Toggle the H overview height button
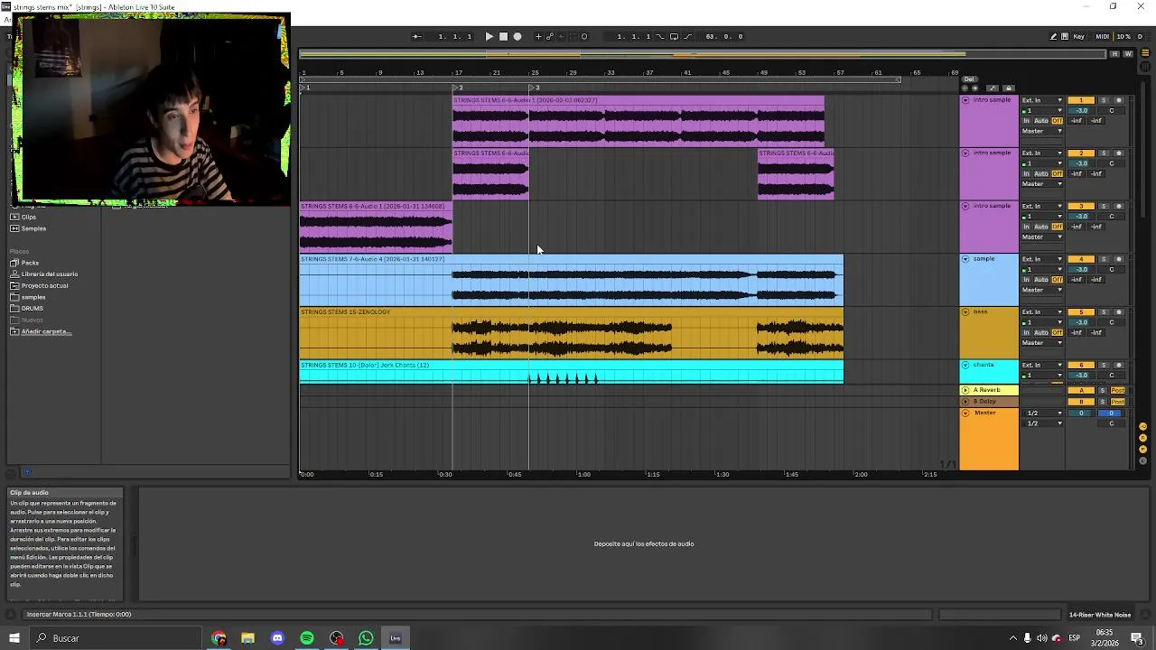This screenshot has height=650, width=1156. (1114, 54)
